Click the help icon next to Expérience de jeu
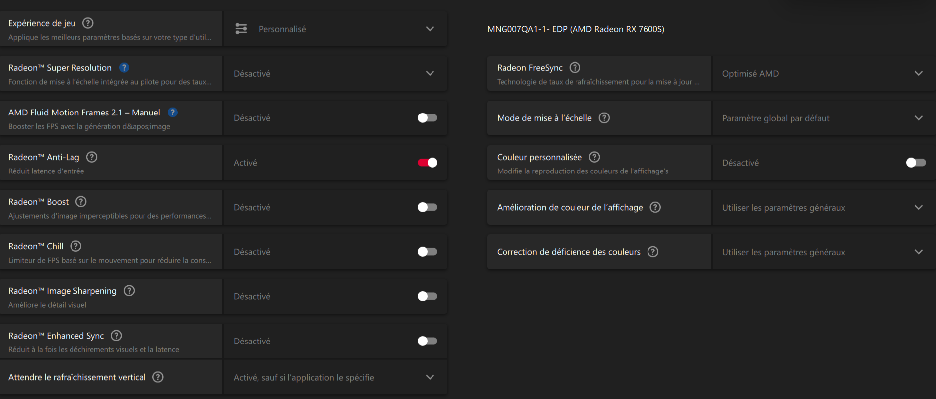This screenshot has height=399, width=936. pyautogui.click(x=88, y=23)
